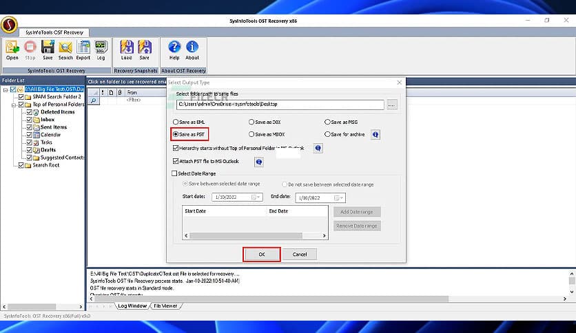
Task: Select the Save as PST radio option
Action: coord(176,134)
